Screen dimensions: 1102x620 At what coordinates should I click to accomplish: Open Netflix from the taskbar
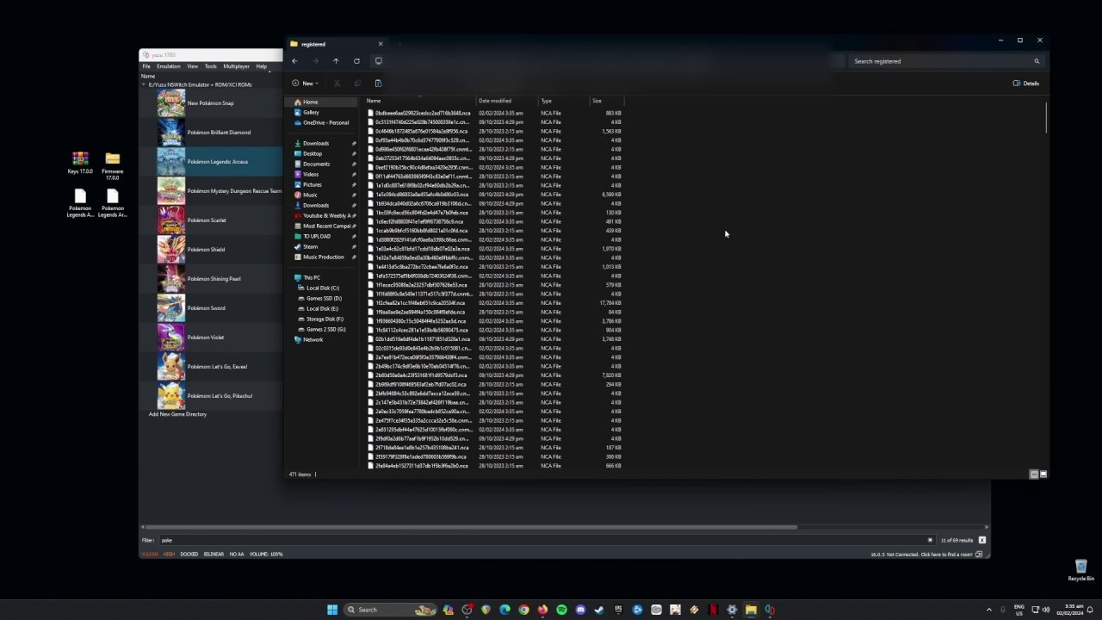coord(713,610)
